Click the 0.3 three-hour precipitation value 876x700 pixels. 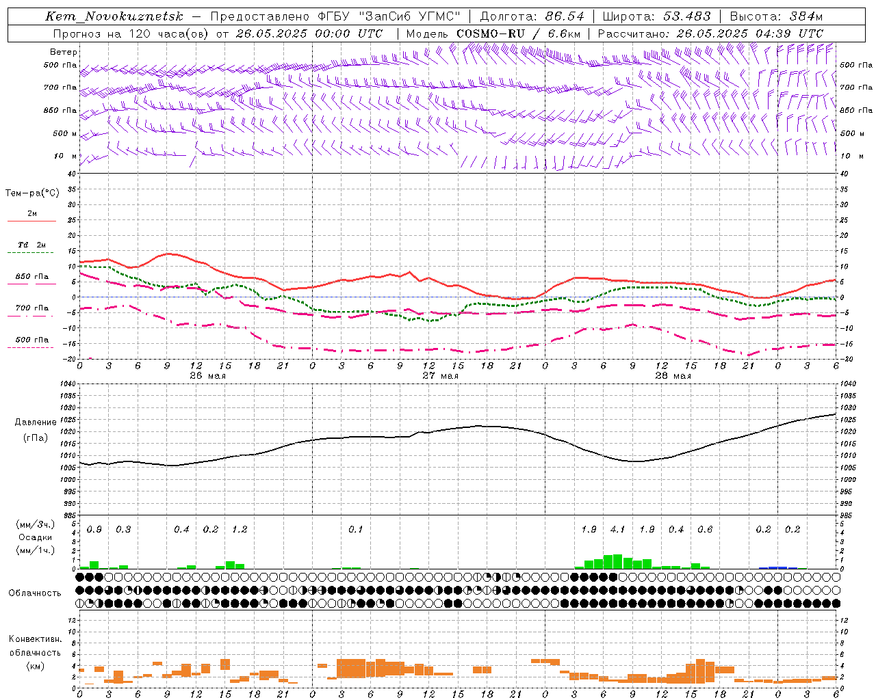tap(123, 530)
